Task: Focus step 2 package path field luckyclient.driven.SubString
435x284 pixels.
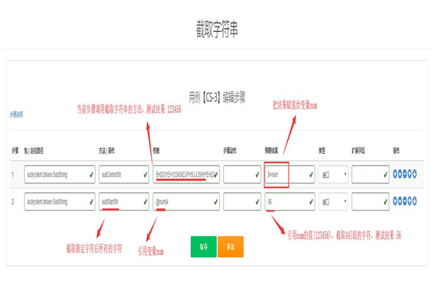Action: [59, 201]
